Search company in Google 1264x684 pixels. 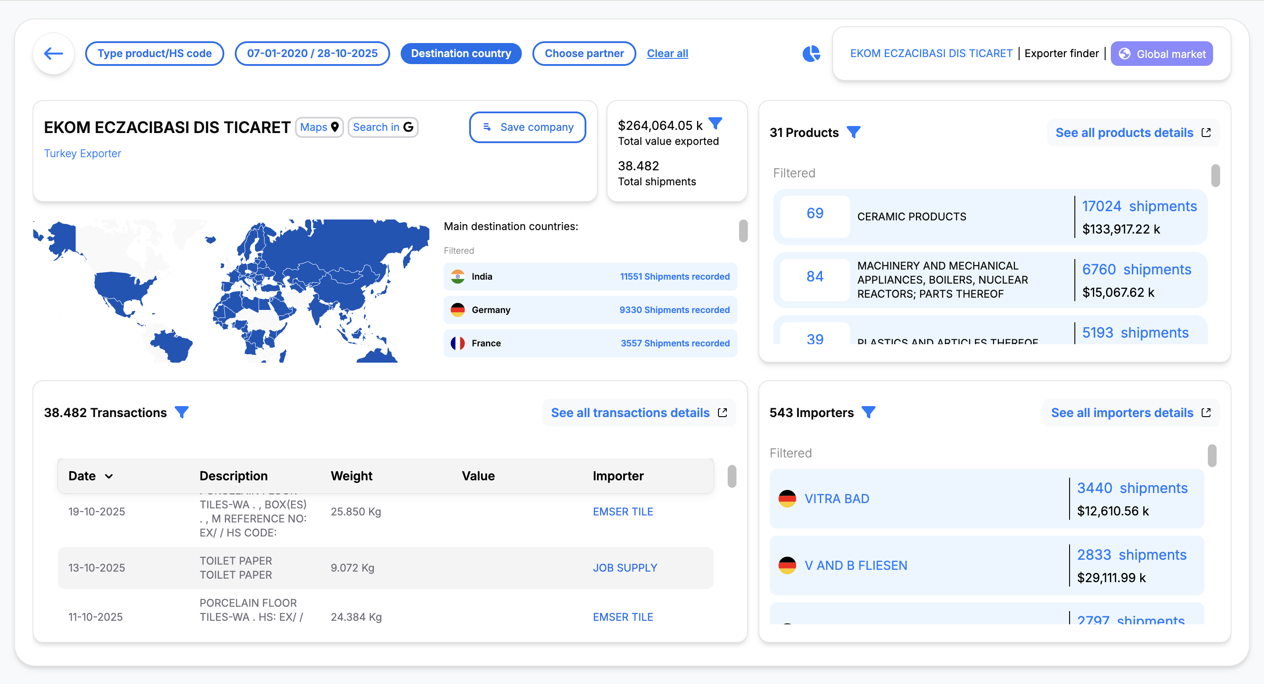coord(383,127)
